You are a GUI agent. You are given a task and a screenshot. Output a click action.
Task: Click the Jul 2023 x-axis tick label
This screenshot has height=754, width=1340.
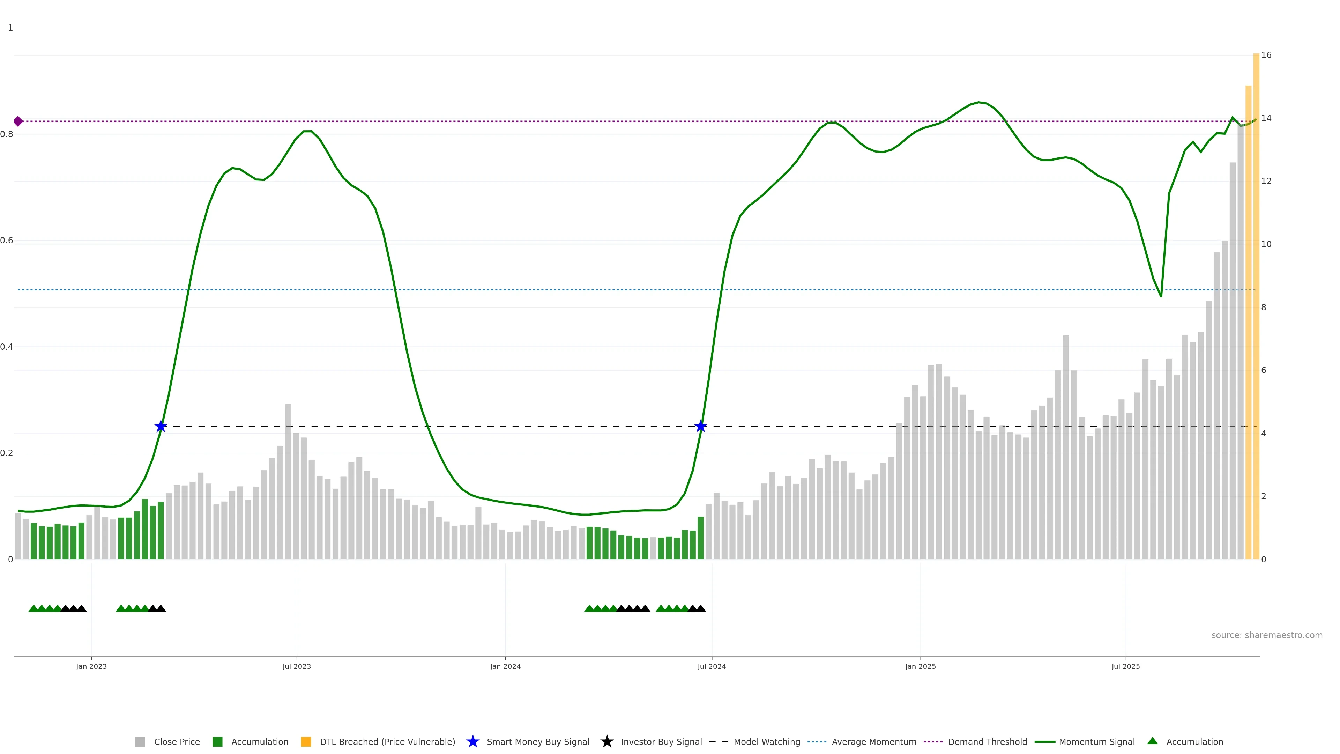click(297, 666)
